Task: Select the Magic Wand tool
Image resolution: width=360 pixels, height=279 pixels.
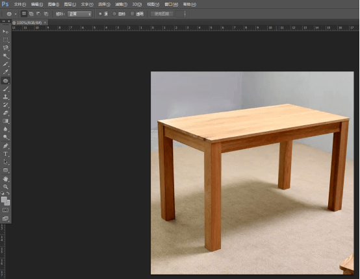Action: coord(5,56)
